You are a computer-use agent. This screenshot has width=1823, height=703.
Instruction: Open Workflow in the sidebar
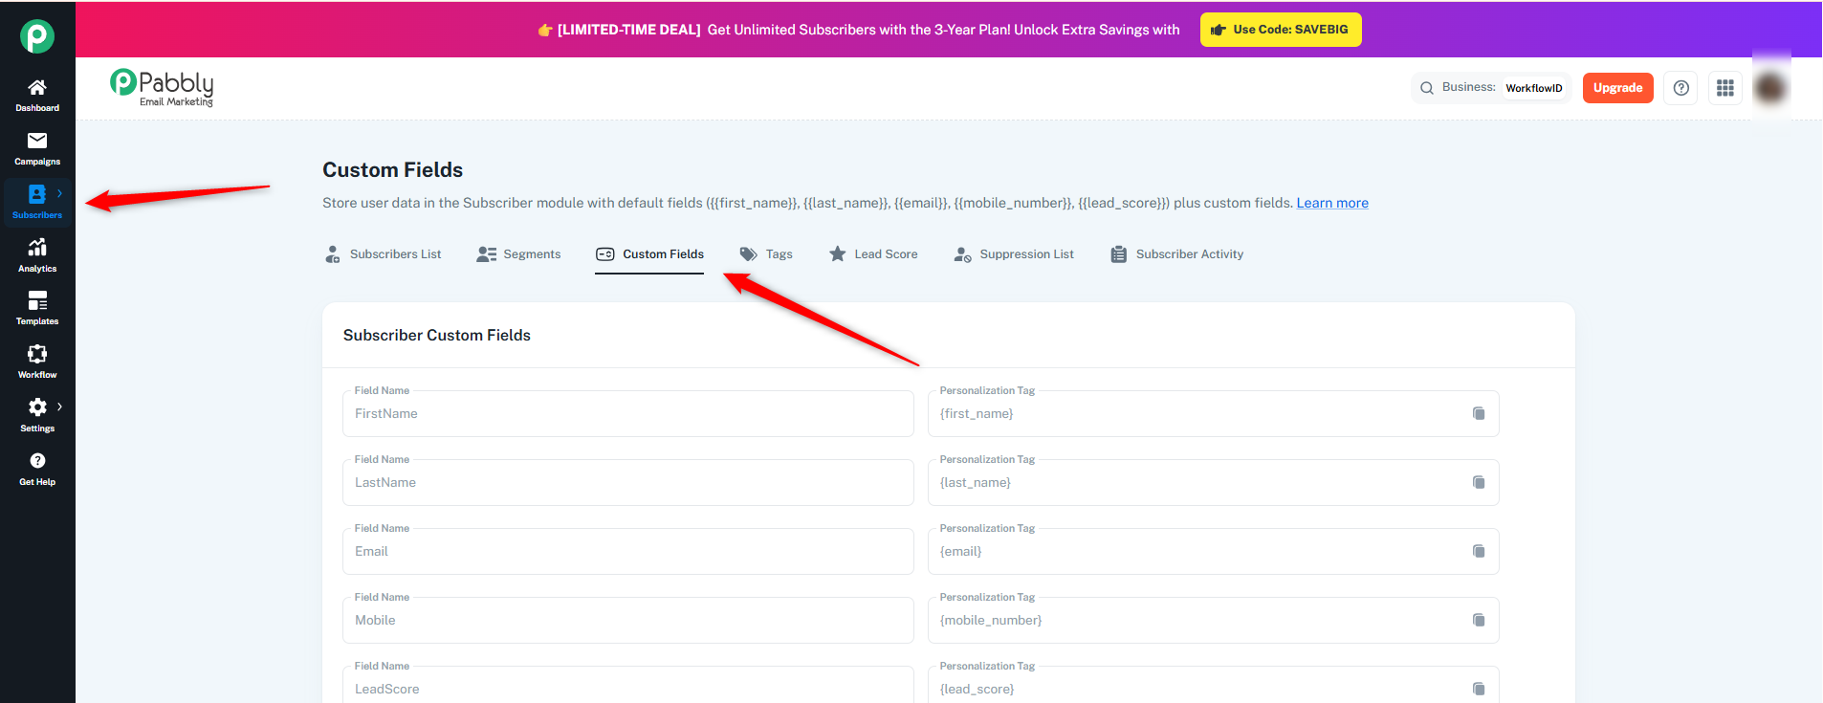(37, 362)
